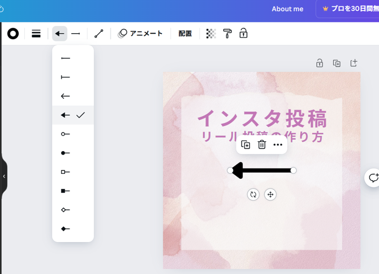379x274 pixels.
Task: Add a new page above the canvas
Action: coord(353,63)
